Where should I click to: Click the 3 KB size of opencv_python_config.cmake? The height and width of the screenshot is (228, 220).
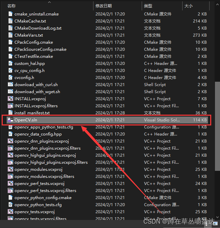click(202, 198)
